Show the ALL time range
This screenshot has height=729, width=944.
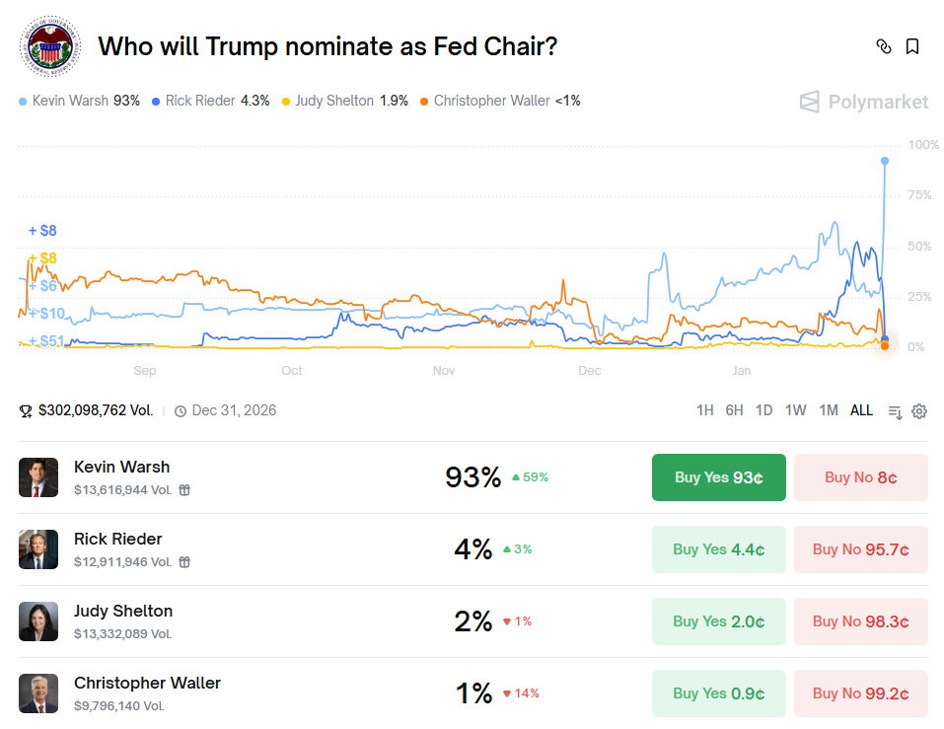point(861,410)
